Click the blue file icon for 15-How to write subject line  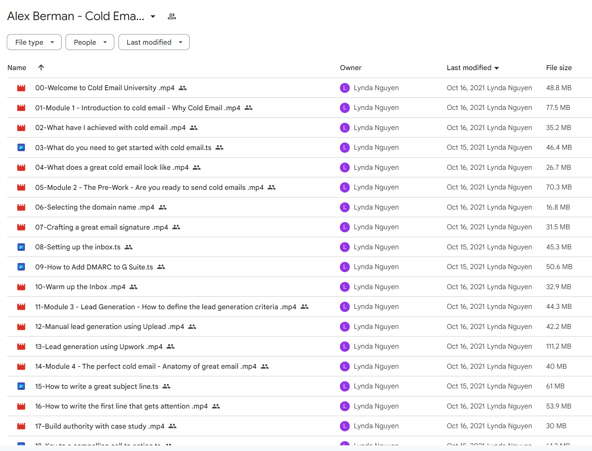click(x=21, y=386)
